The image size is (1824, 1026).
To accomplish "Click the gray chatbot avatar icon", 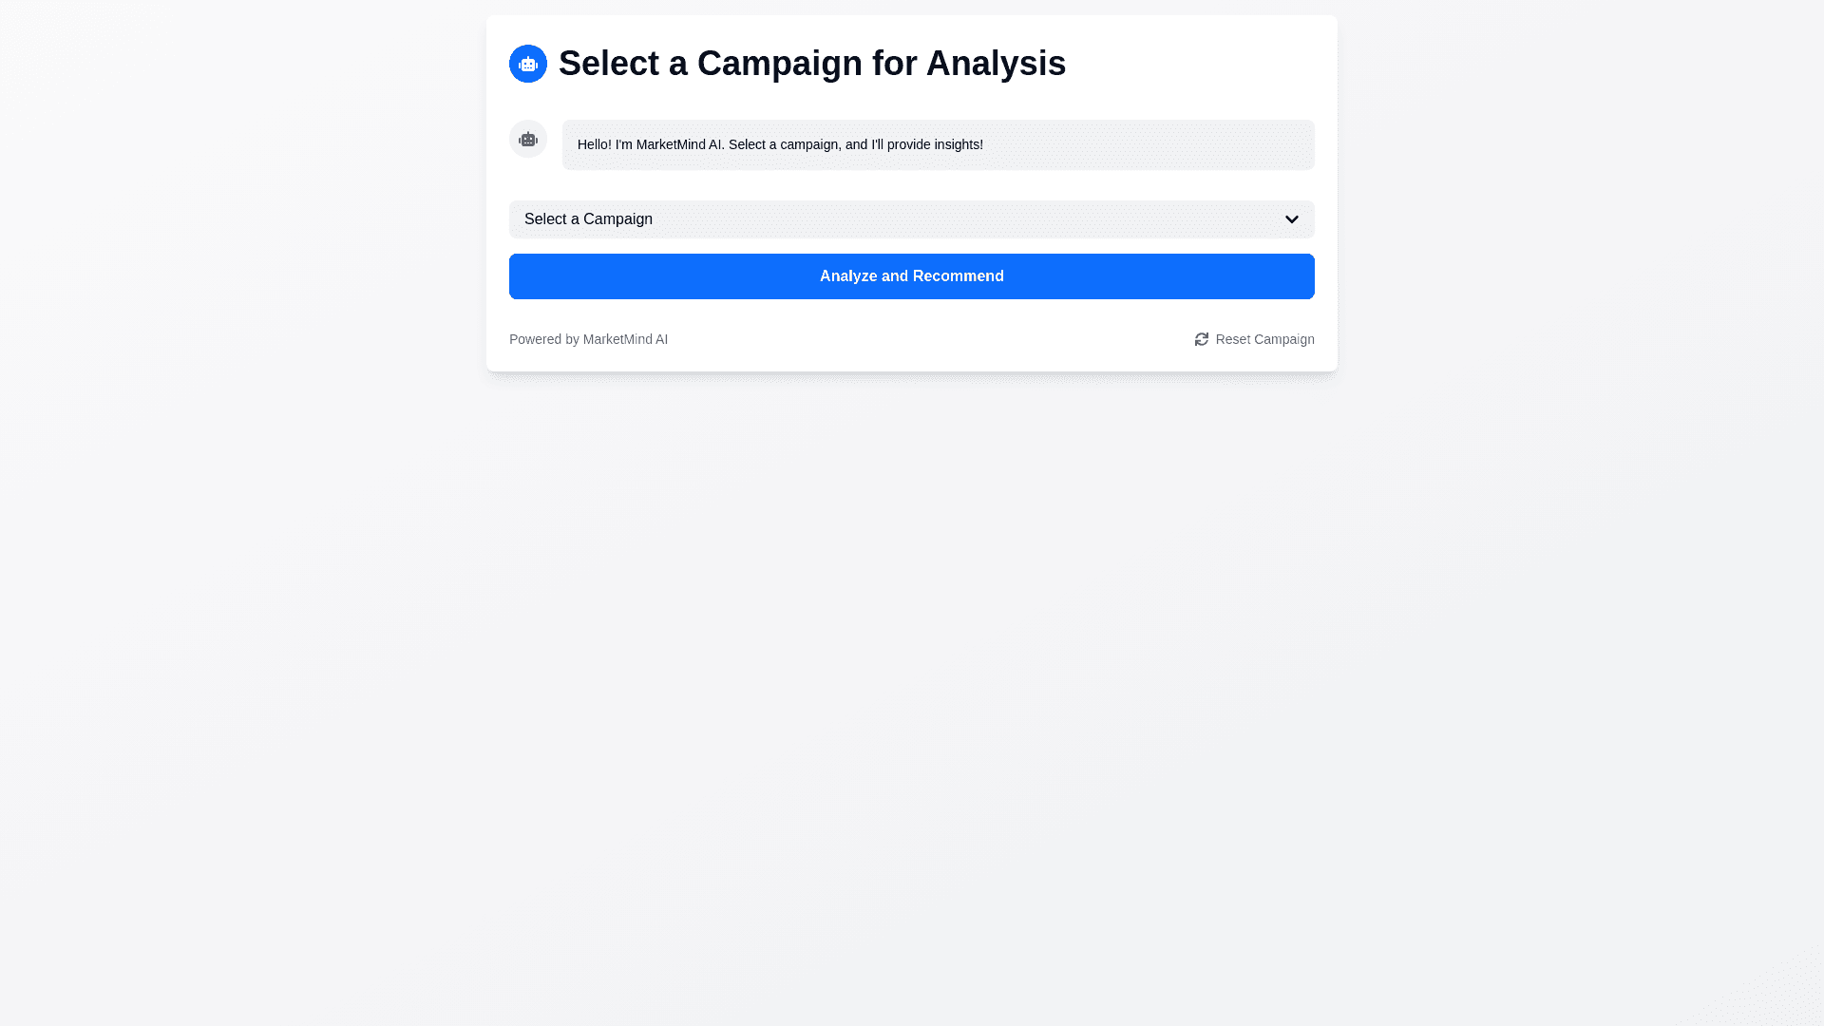I will click(528, 139).
